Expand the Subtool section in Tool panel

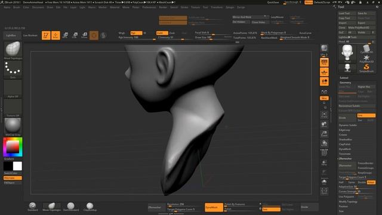click(x=344, y=78)
